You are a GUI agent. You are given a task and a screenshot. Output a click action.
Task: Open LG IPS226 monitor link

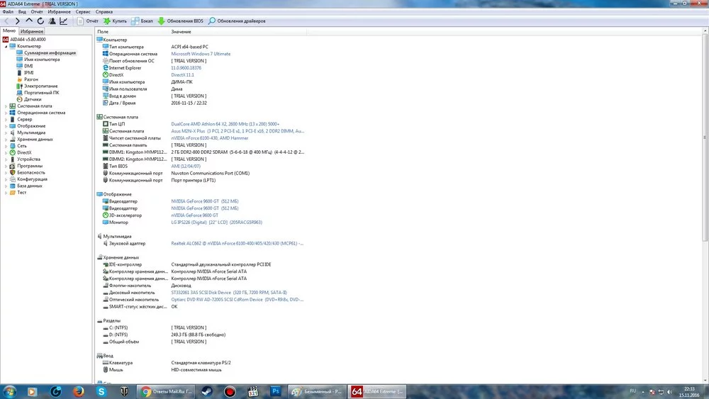pos(216,223)
